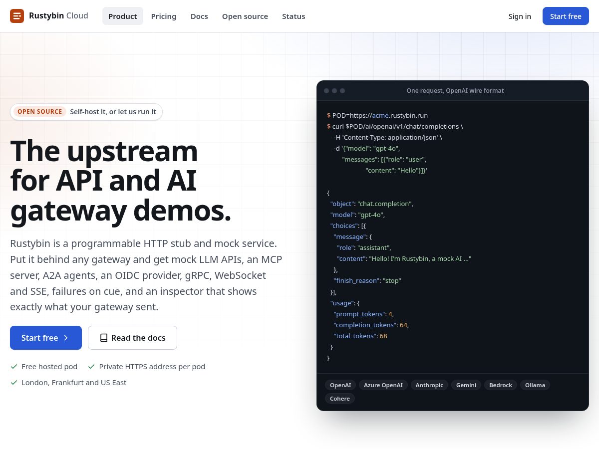
Task: Click the '"prompt_tokens": 4' line
Action: [x=364, y=314]
